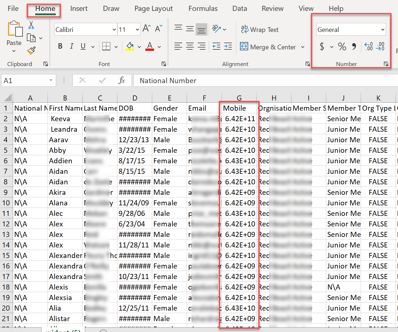Click the Increase Decimal icon
The height and width of the screenshot is (332, 398).
pos(369,46)
